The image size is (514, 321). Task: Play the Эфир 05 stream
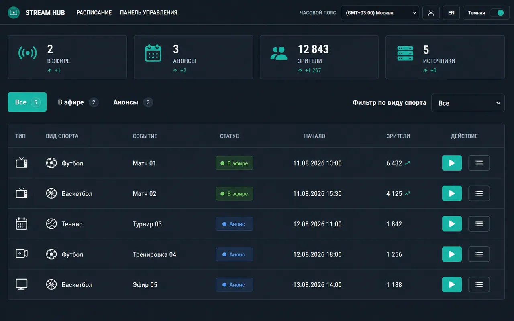[452, 284]
